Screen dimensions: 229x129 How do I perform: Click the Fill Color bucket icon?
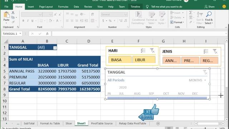pyautogui.click(x=50, y=21)
